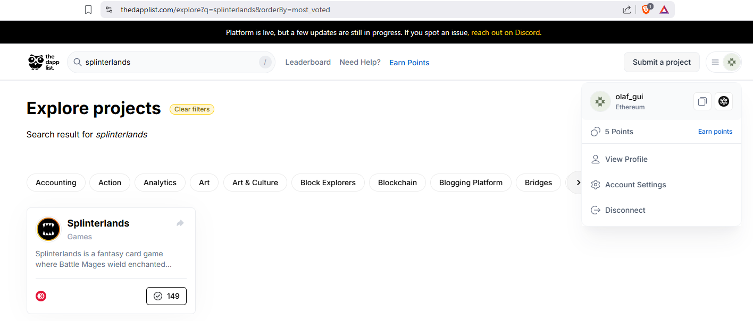
Task: Click the header profile avatar
Action: 732,62
